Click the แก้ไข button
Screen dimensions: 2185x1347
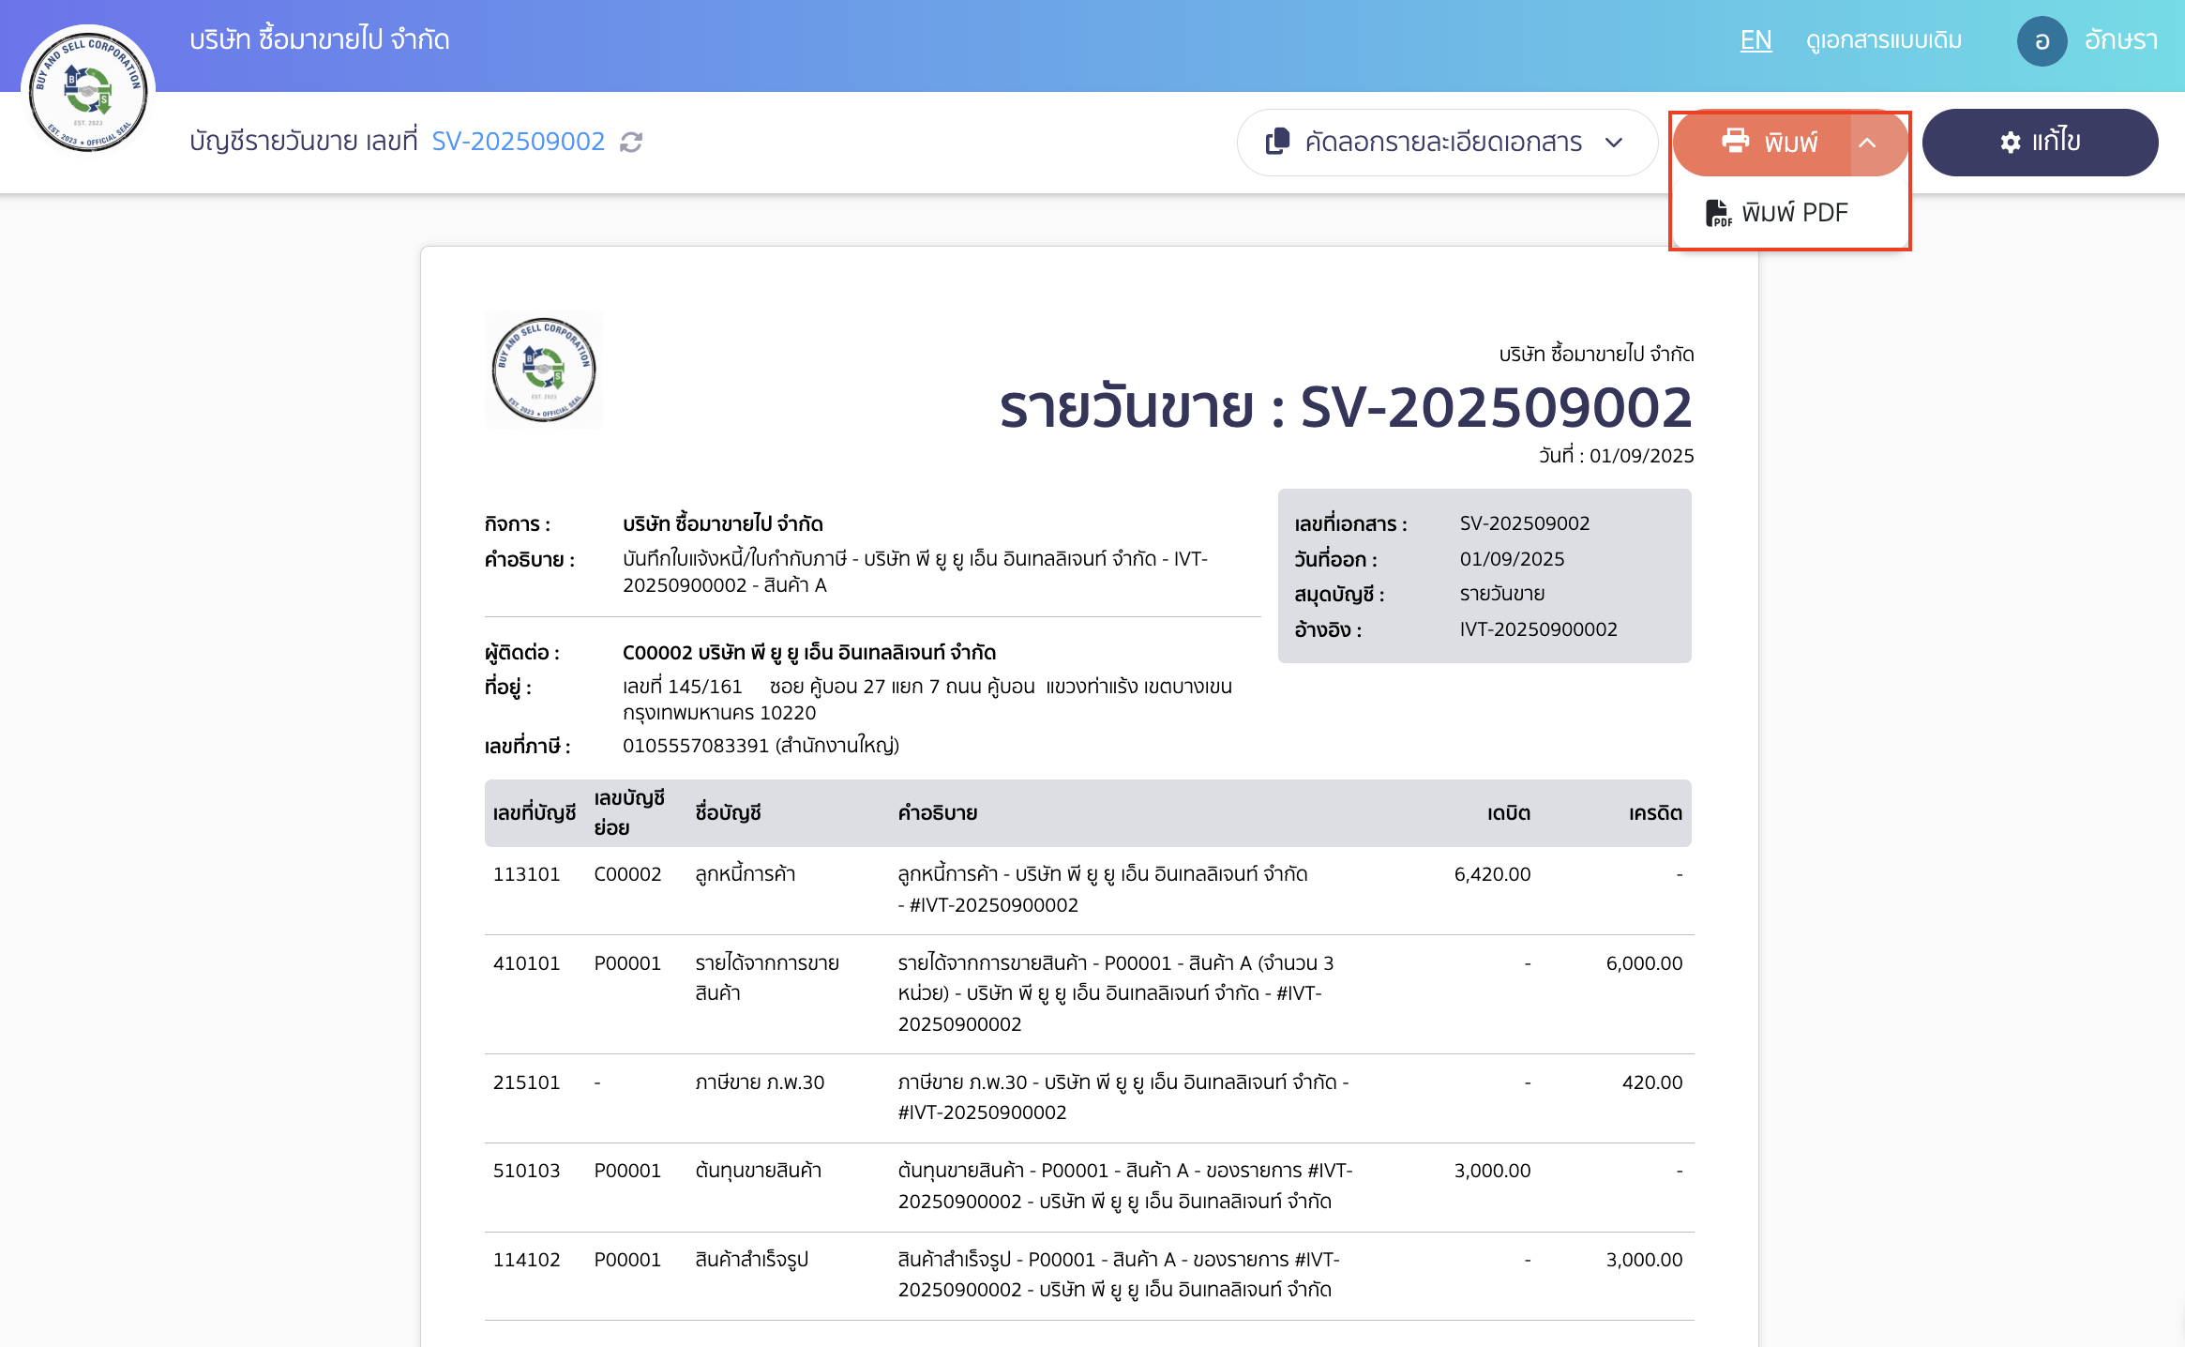tap(2041, 142)
